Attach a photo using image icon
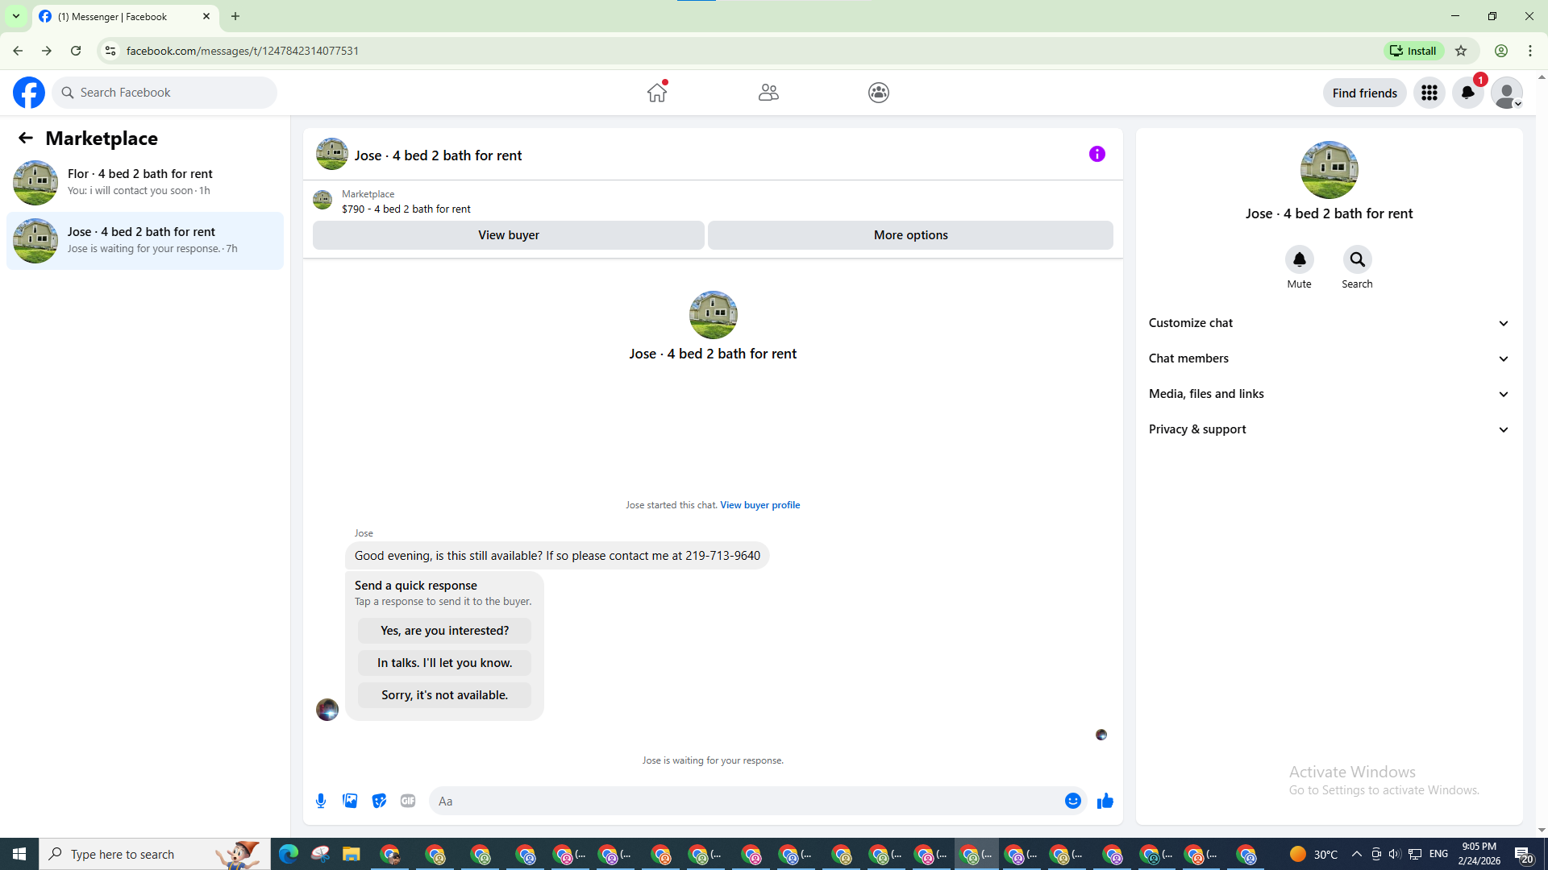1548x870 pixels. pyautogui.click(x=350, y=801)
